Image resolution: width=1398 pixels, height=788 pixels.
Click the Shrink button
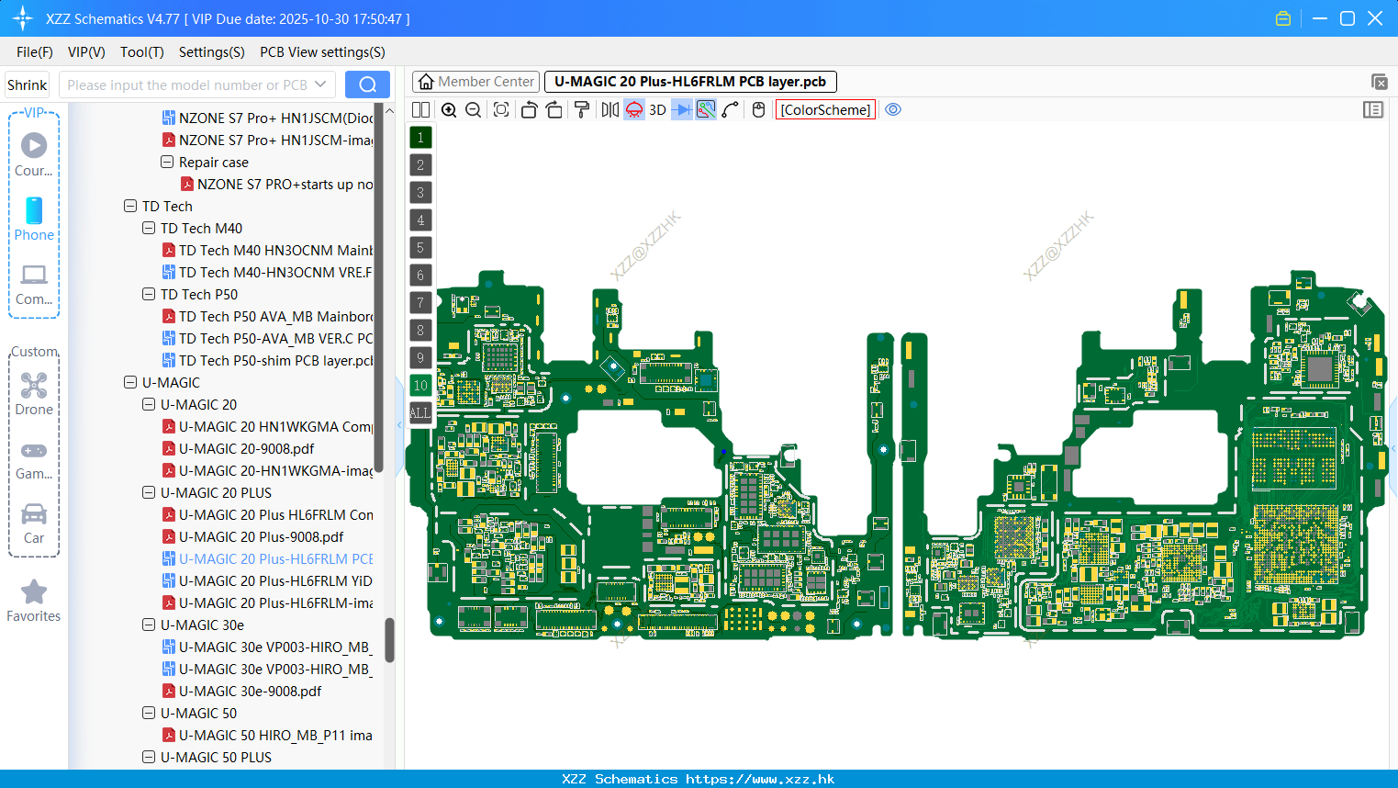point(27,84)
